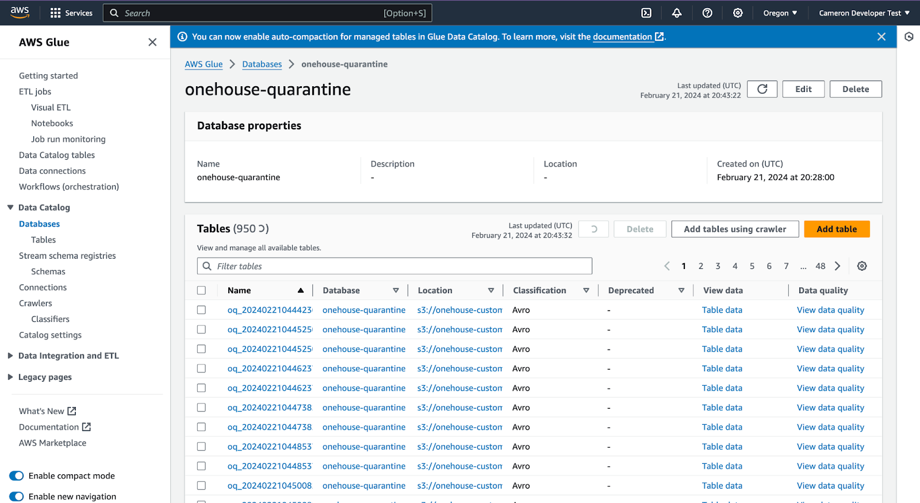
Task: Open Documentation in the sidebar
Action: coord(55,427)
